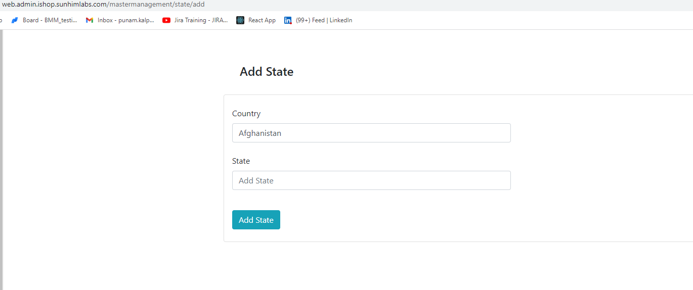Open the Inbox - punam.kalp bookmark

pyautogui.click(x=126, y=20)
